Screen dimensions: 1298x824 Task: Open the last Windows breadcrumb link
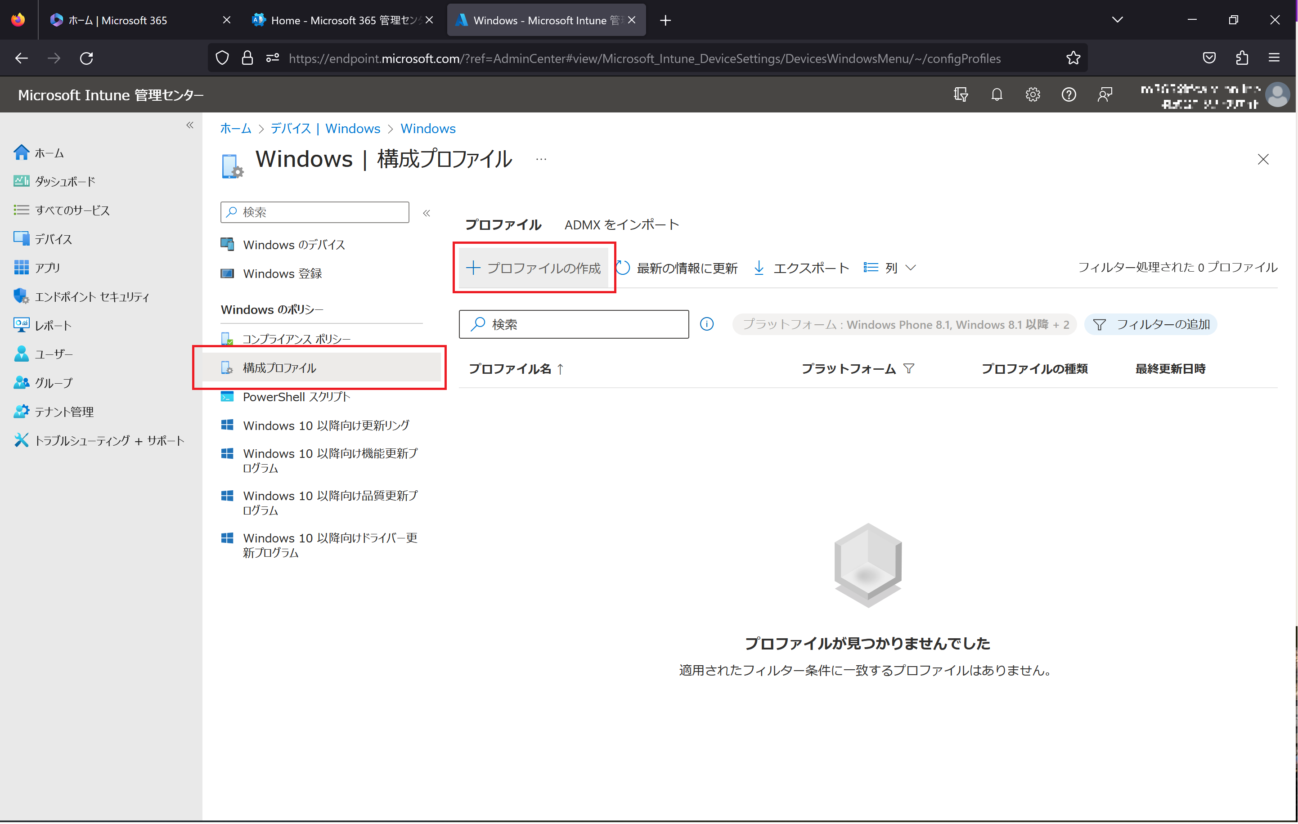(x=428, y=128)
